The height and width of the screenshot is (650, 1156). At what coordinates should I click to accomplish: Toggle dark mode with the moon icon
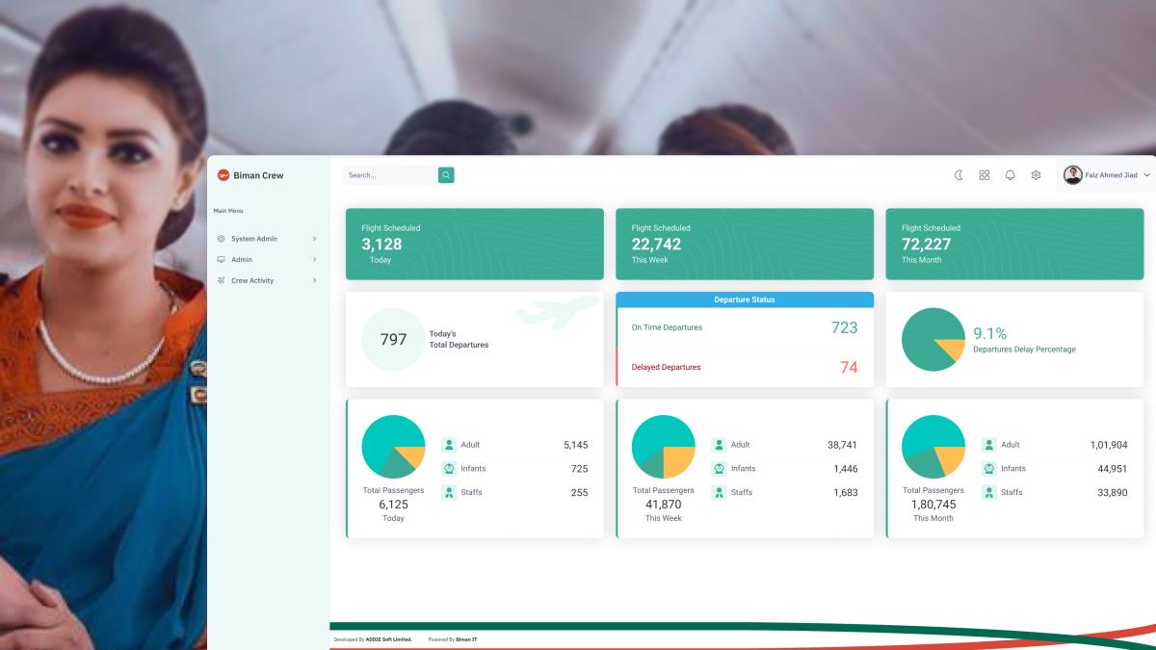pos(959,175)
